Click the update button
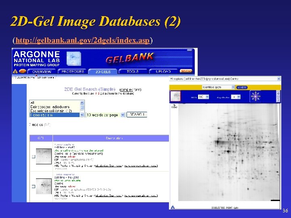This screenshot has width=291, height=218. (x=242, y=87)
